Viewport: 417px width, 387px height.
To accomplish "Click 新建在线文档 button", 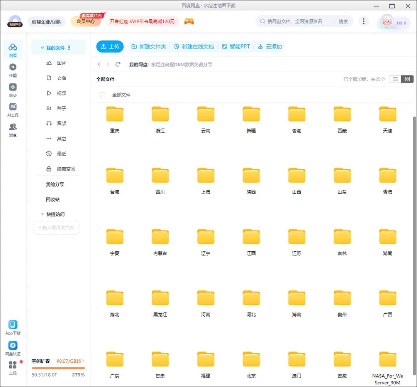I will [194, 47].
